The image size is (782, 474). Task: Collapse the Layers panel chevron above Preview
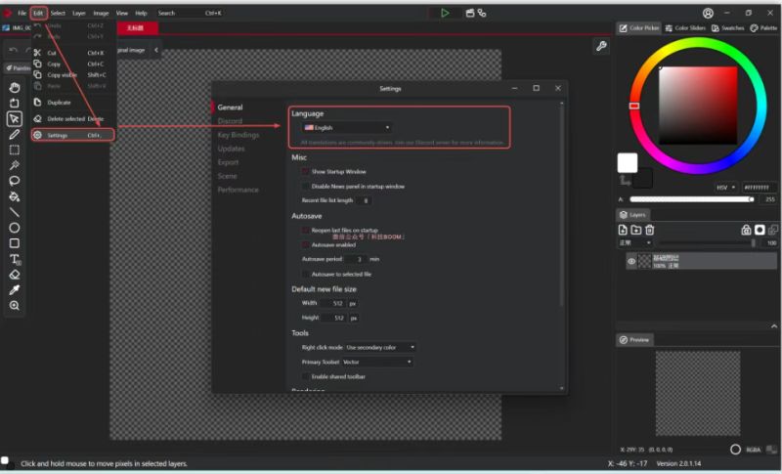point(774,326)
